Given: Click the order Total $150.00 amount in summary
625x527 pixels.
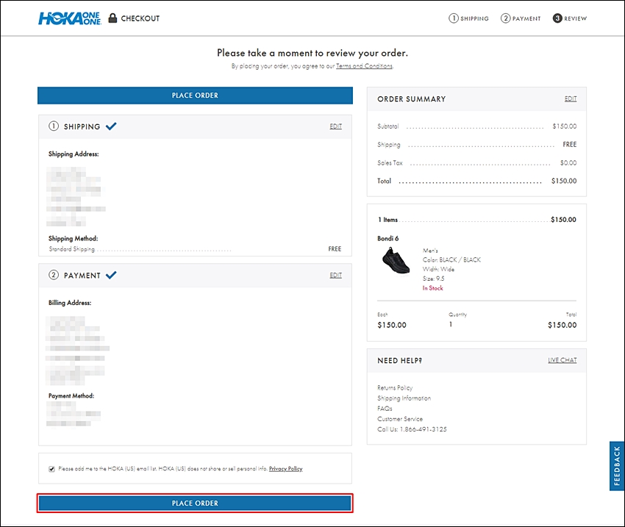Looking at the screenshot, I should (564, 181).
